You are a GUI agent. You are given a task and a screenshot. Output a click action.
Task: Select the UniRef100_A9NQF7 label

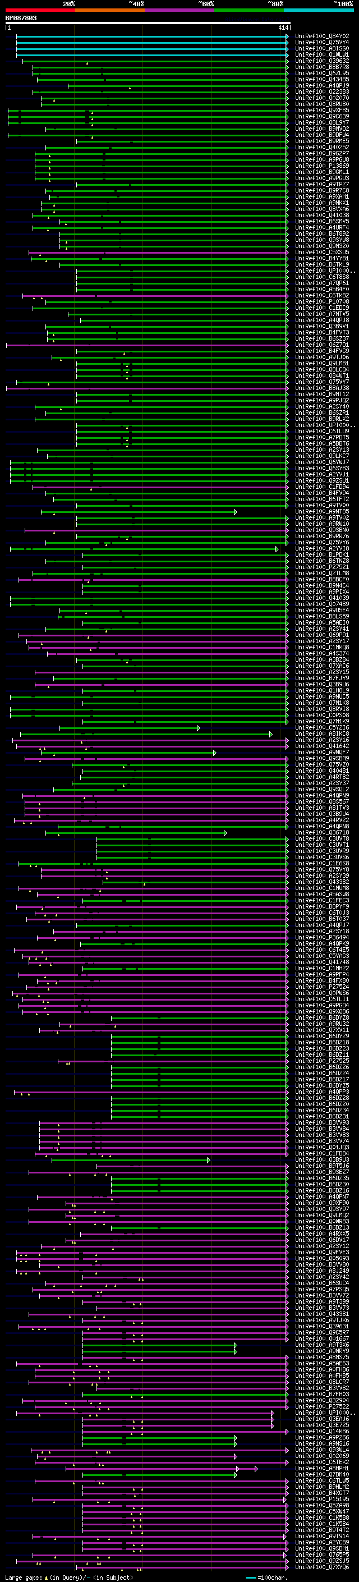pyautogui.click(x=321, y=753)
